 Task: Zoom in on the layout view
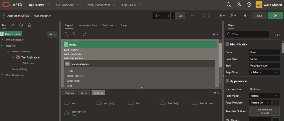tap(73, 34)
